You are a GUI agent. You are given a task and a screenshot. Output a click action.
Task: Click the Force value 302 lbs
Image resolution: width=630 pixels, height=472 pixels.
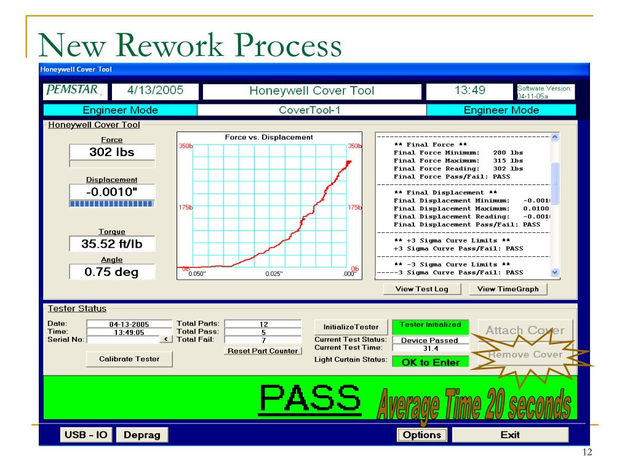click(x=112, y=152)
